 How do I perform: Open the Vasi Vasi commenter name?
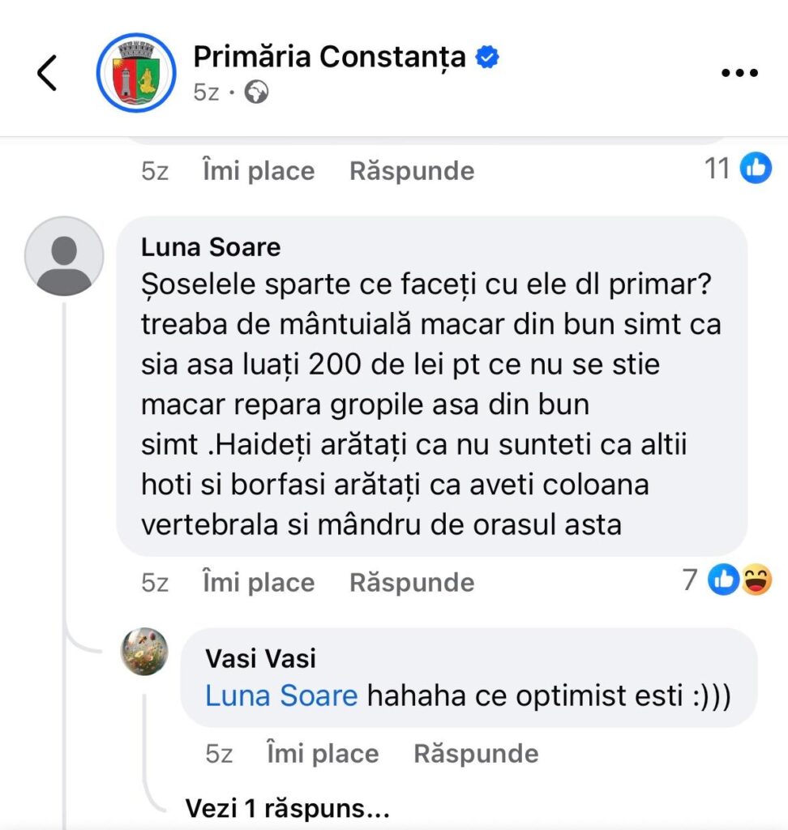(x=260, y=658)
